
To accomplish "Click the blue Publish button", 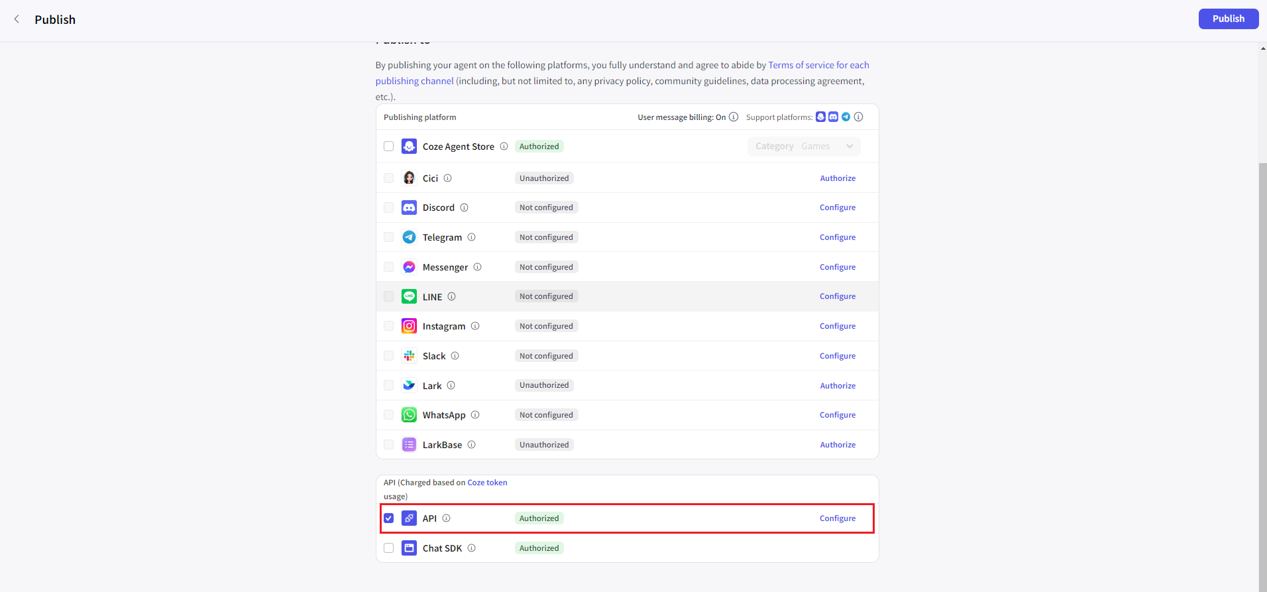I will (x=1228, y=19).
